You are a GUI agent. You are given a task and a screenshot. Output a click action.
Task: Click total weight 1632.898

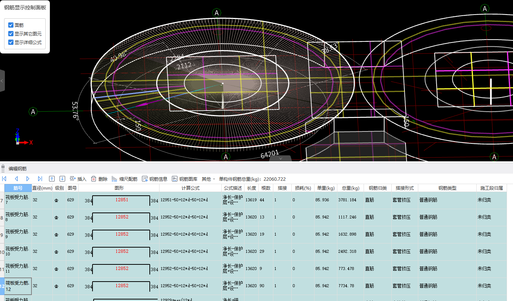point(347,235)
